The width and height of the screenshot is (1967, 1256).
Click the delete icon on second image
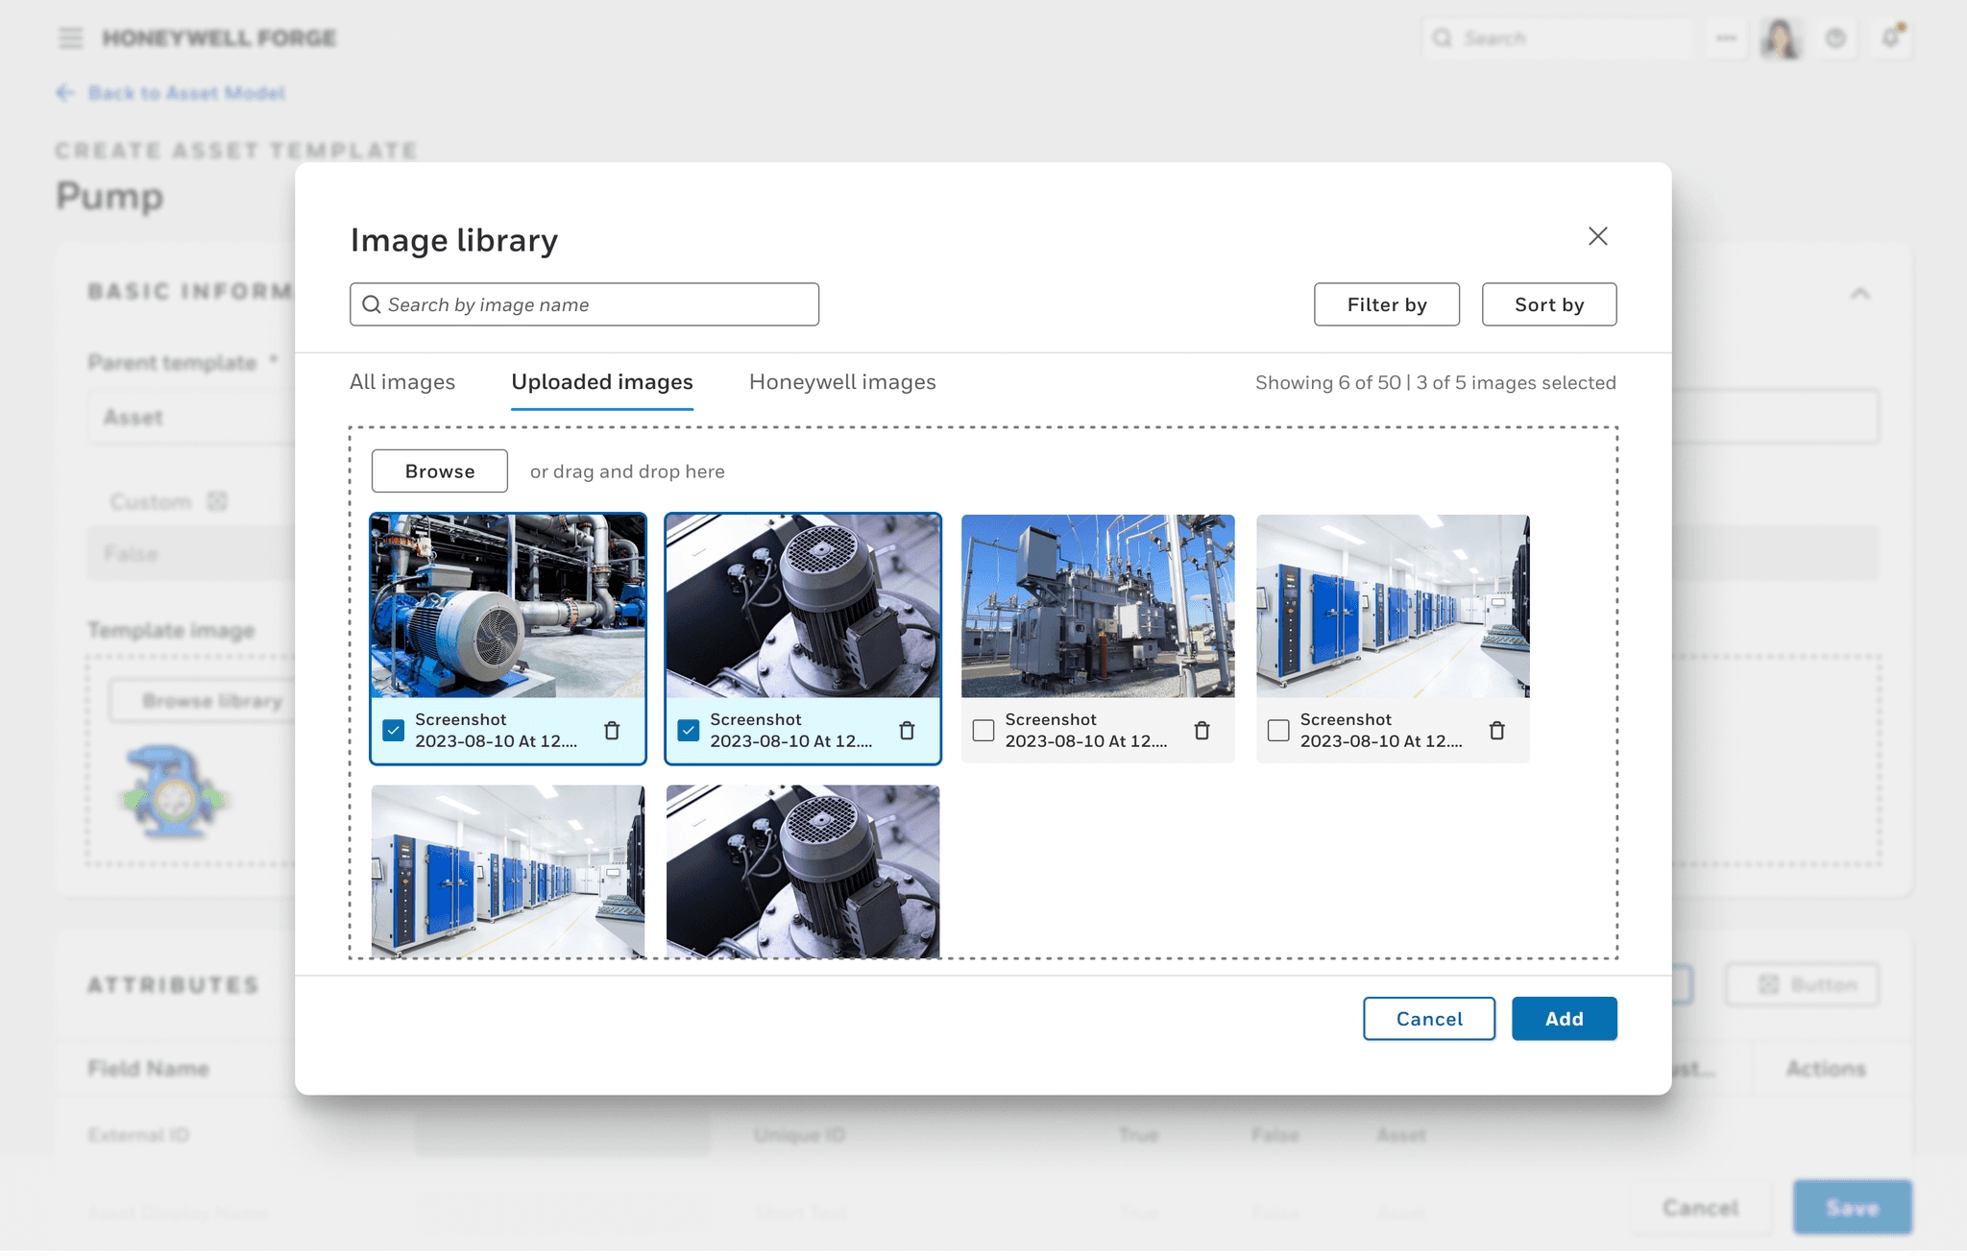pos(908,729)
